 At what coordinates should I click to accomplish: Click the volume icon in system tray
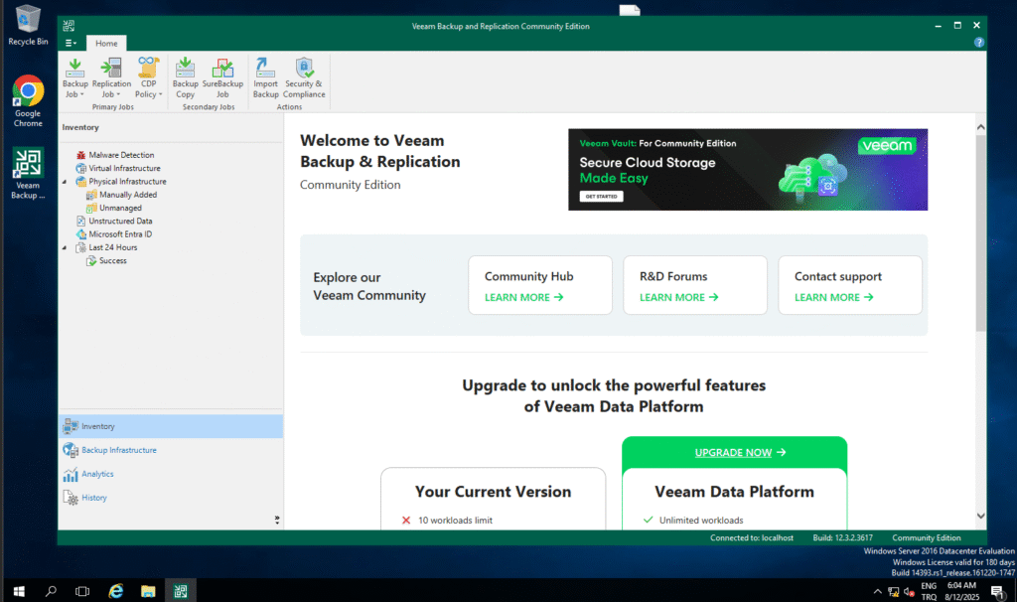tap(909, 592)
